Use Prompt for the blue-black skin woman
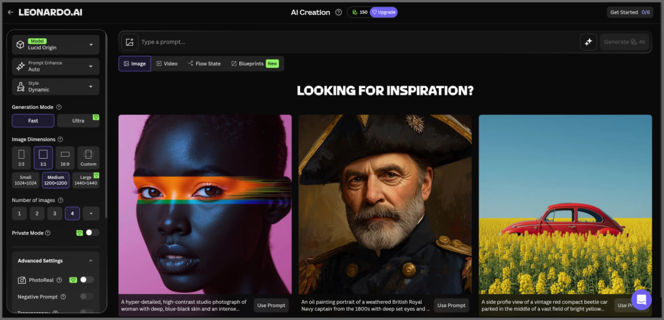This screenshot has width=664, height=320. click(x=271, y=305)
